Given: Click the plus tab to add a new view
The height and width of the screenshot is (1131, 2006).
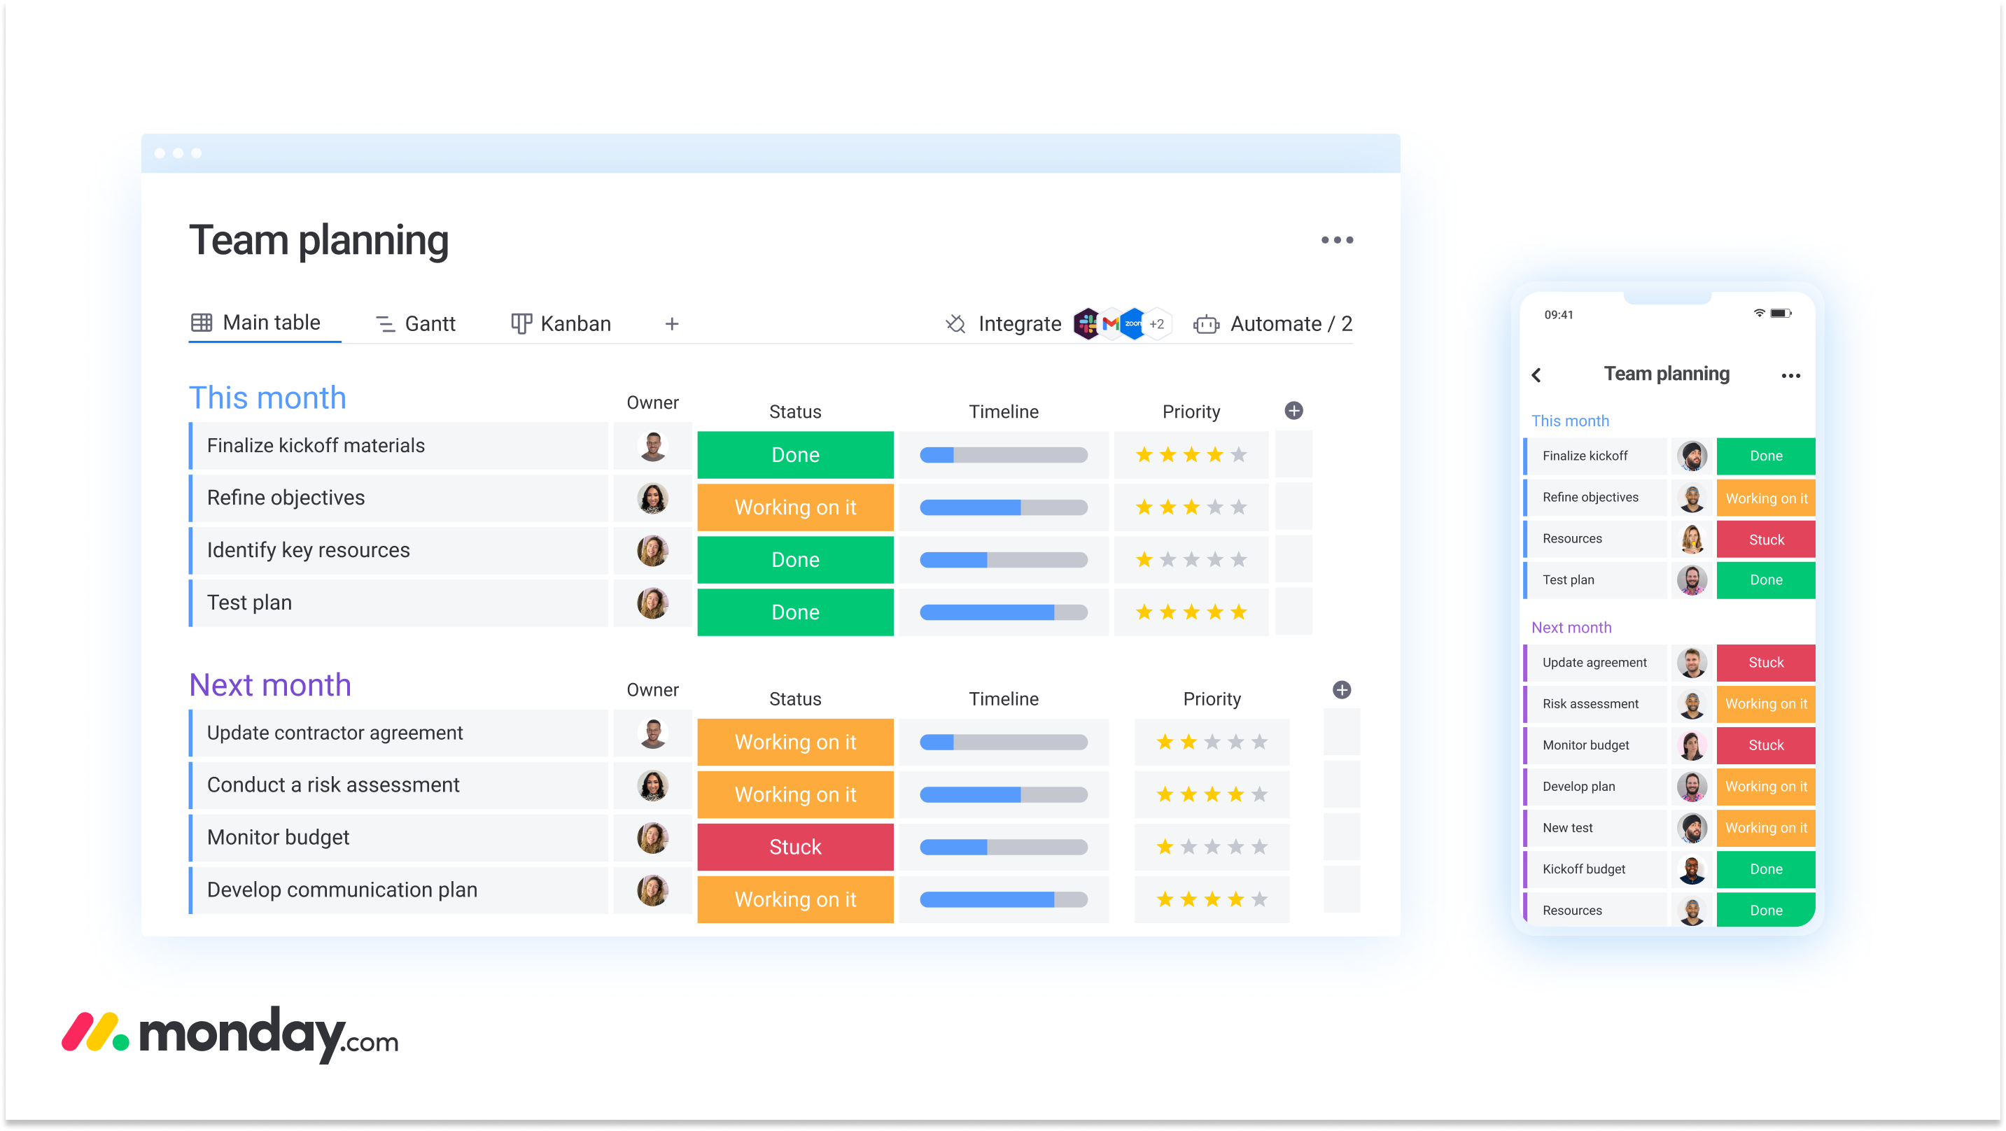Looking at the screenshot, I should click(673, 324).
